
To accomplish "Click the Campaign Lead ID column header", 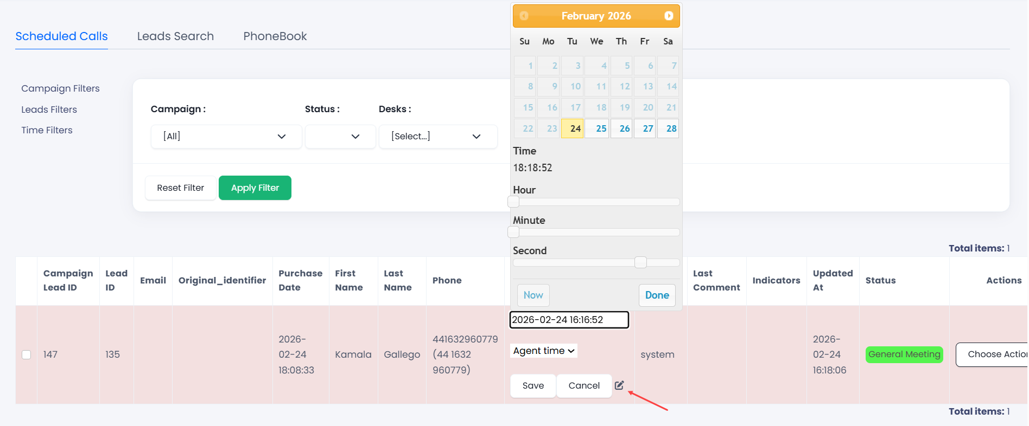I will (x=68, y=281).
